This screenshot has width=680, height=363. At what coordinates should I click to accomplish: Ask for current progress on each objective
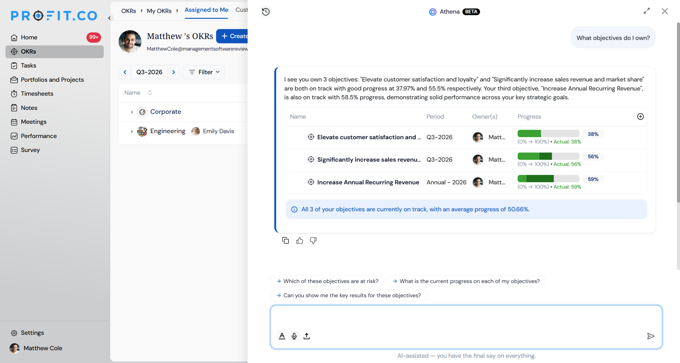[466, 281]
